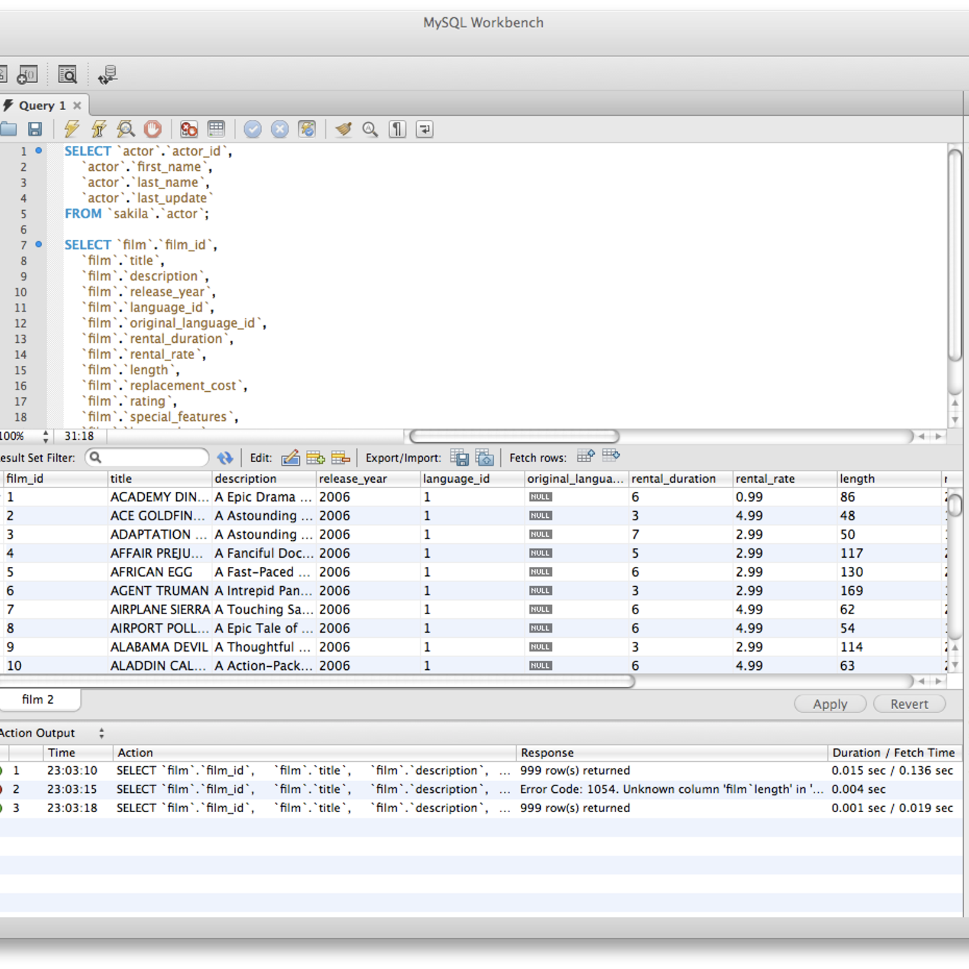Run EXPLAIN on the current statement
969x969 pixels.
pos(126,129)
